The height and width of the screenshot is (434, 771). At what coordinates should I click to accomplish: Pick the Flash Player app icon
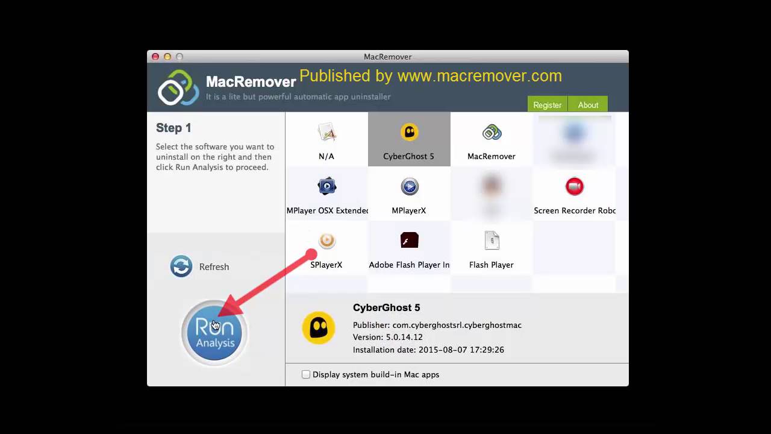[x=492, y=241]
